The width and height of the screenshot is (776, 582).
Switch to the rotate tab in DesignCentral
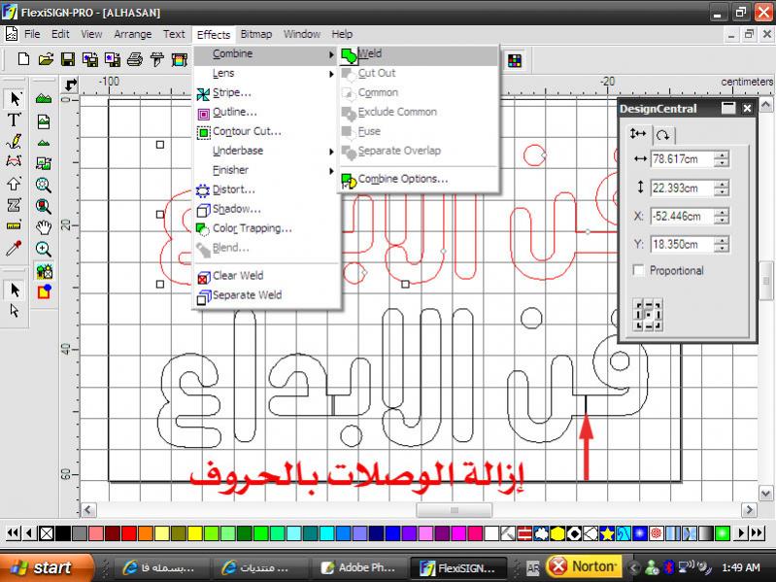662,134
